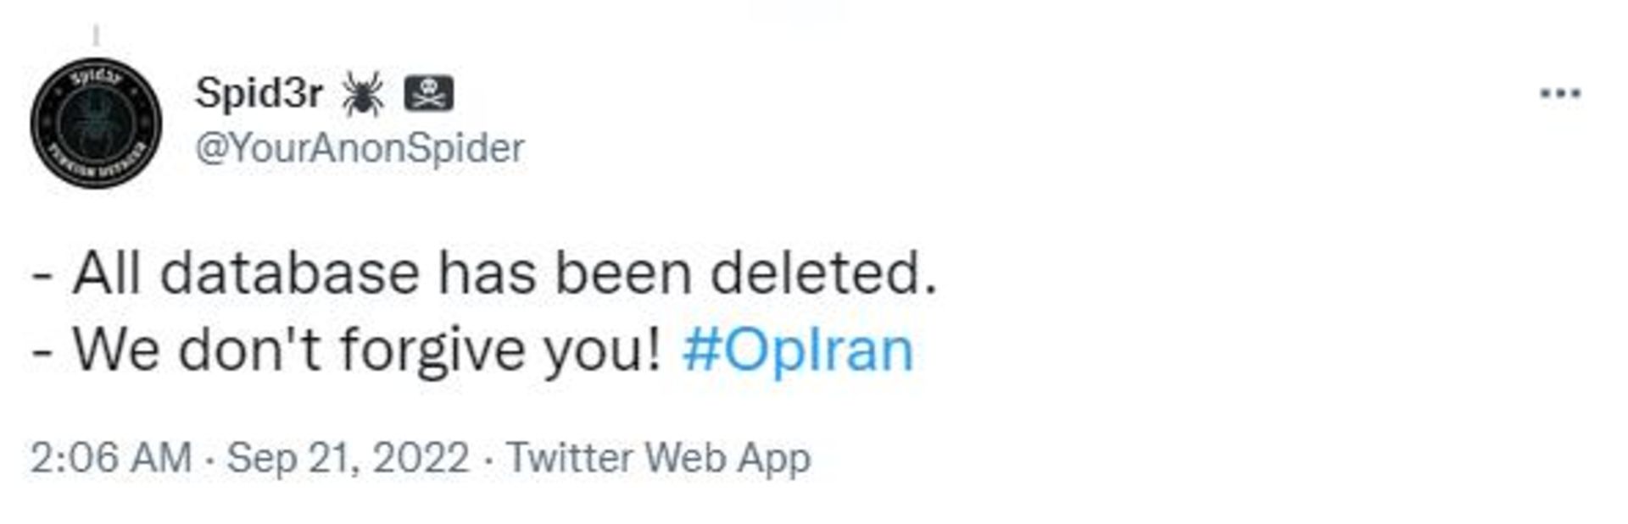Image resolution: width=1628 pixels, height=524 pixels.
Task: Click the word 'you!' before the hashtag
Action: pos(602,351)
